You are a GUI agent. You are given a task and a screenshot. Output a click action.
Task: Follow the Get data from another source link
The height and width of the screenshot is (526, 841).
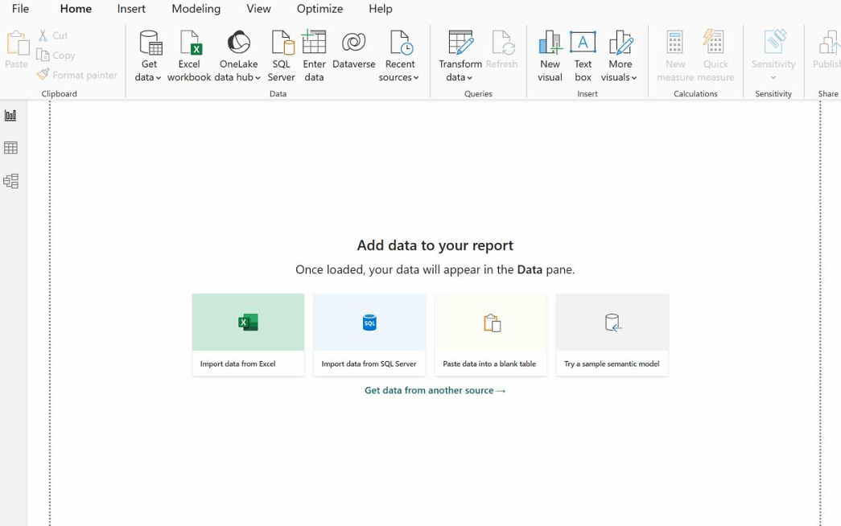point(435,390)
